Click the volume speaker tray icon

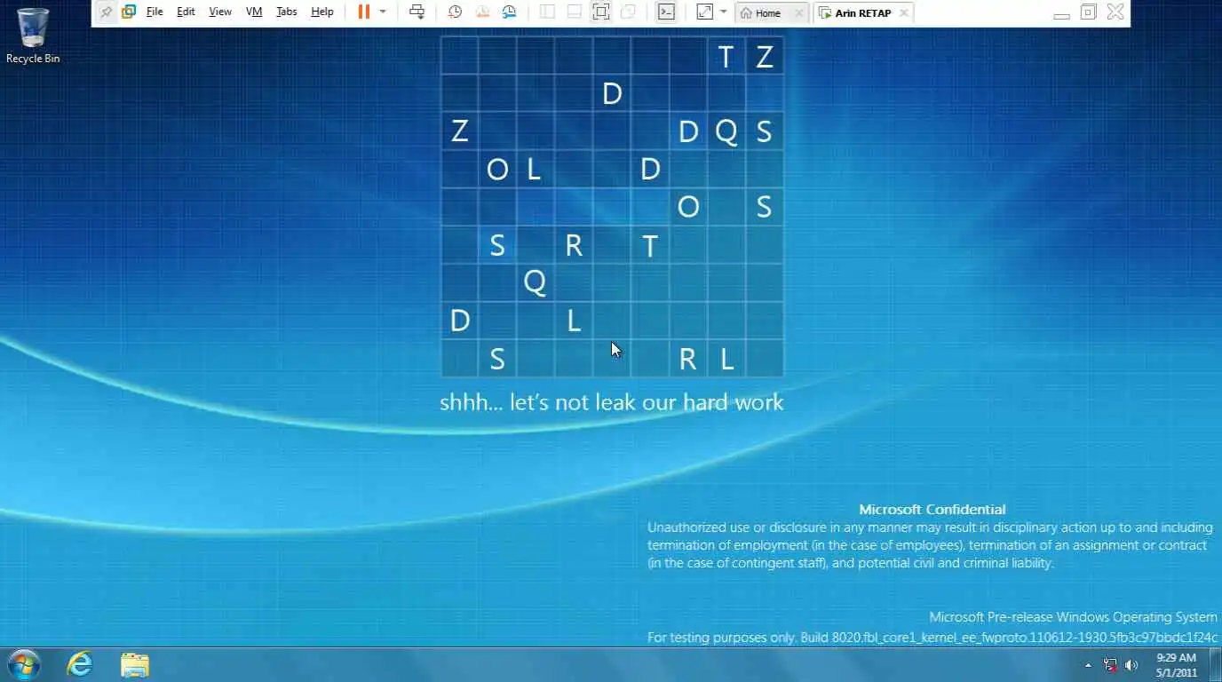[1131, 665]
